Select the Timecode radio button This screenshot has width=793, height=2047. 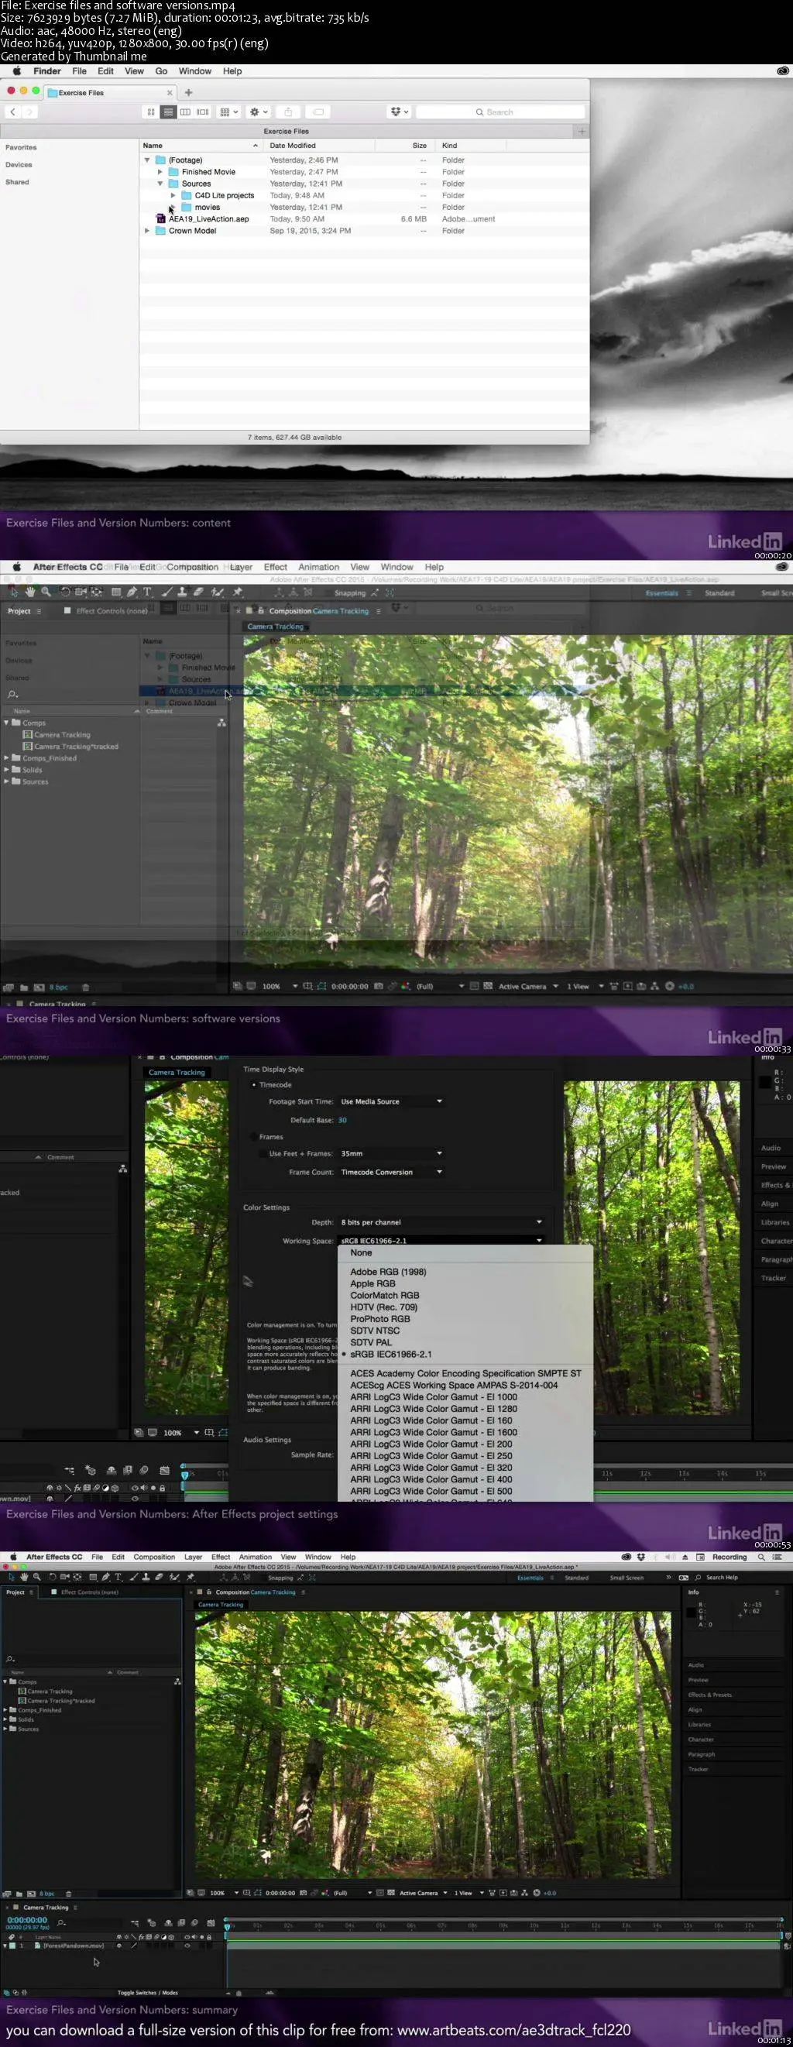[x=254, y=1085]
